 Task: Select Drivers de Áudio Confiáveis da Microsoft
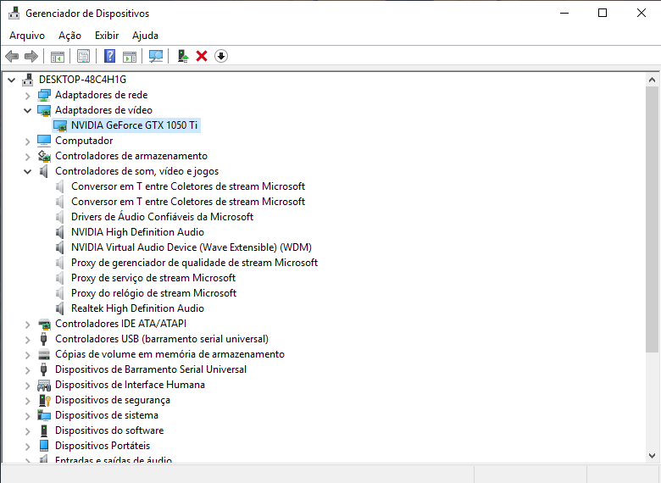tap(162, 217)
